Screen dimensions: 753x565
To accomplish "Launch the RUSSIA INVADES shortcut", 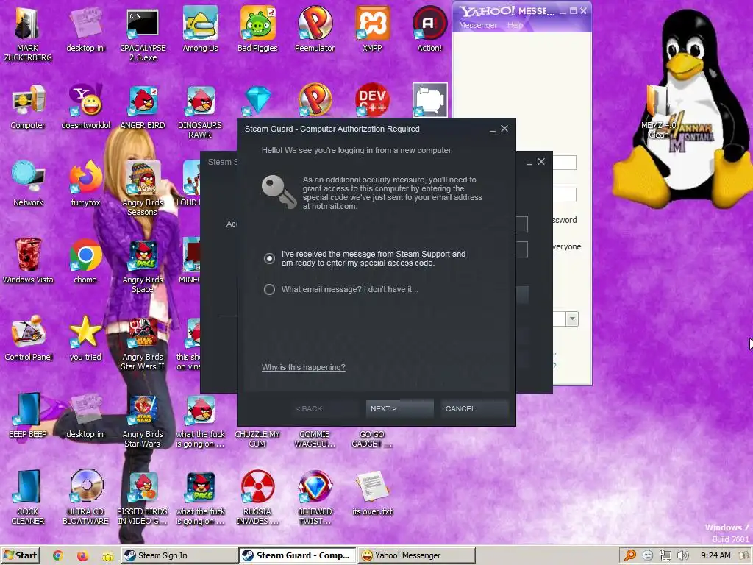I will [x=257, y=497].
